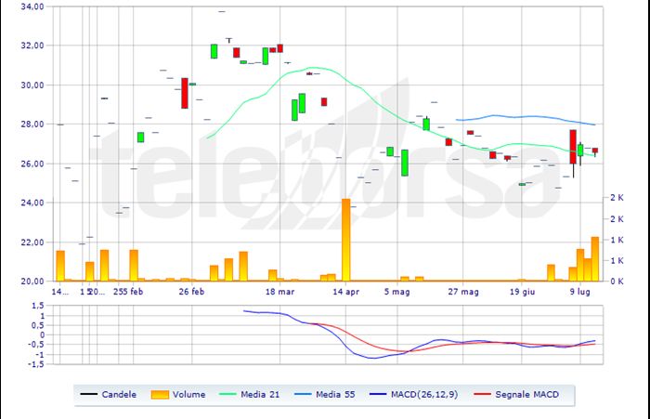
Task: Click the -0,5 MACD axis label
Action: pos(36,345)
